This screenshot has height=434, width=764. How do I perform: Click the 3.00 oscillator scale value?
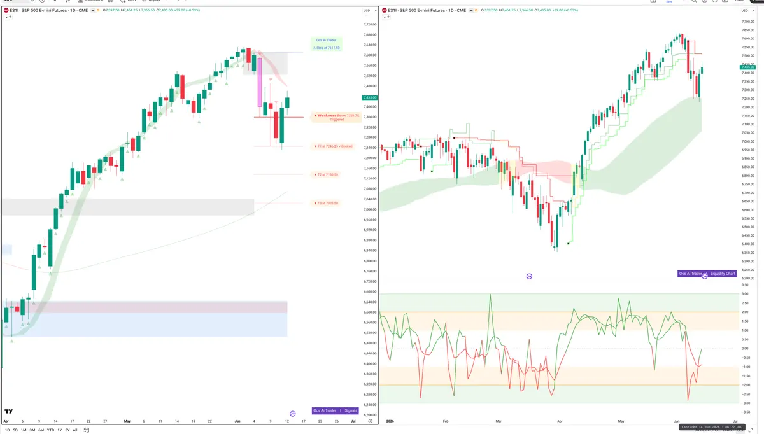point(745,294)
